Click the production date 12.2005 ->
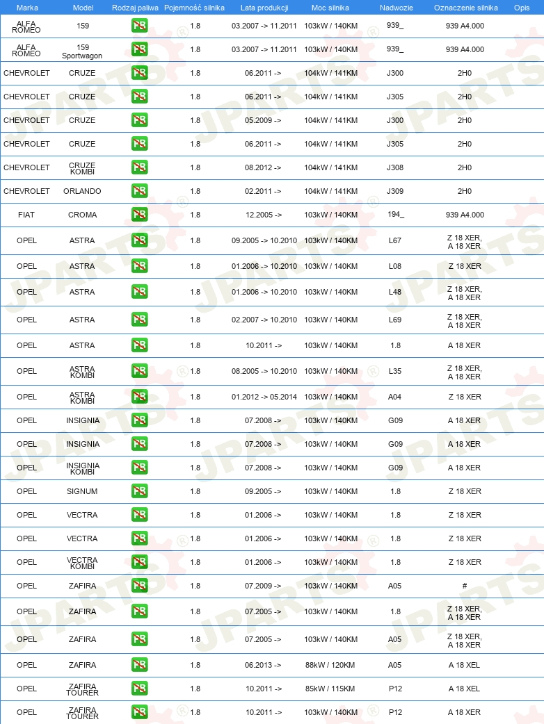This screenshot has height=724, width=544. pos(264,214)
